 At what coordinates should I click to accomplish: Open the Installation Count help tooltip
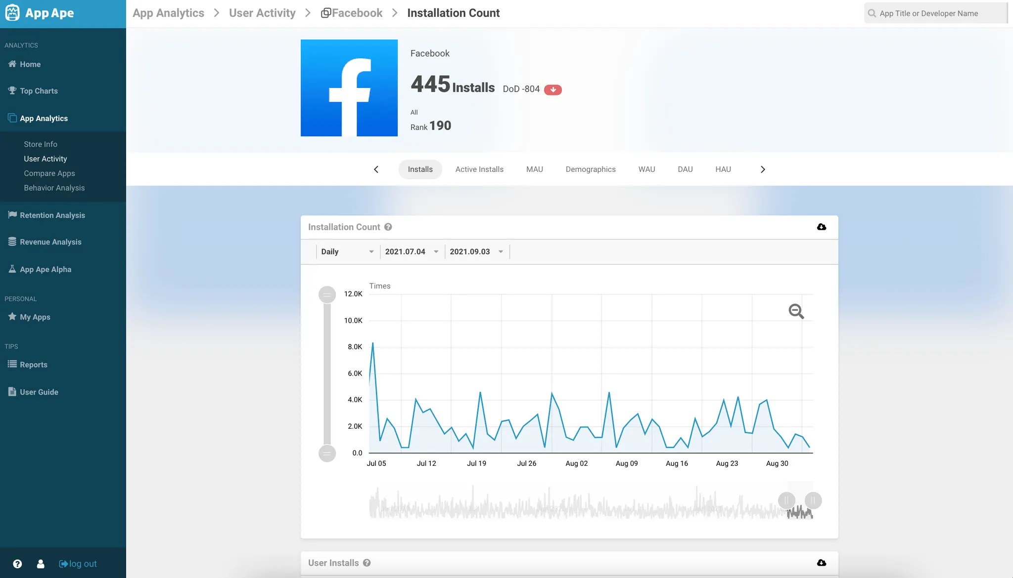(x=388, y=227)
